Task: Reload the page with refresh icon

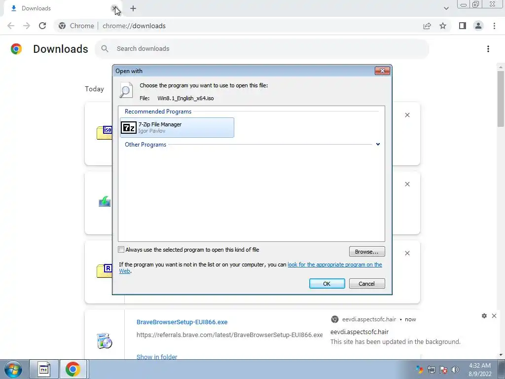Action: [42, 26]
